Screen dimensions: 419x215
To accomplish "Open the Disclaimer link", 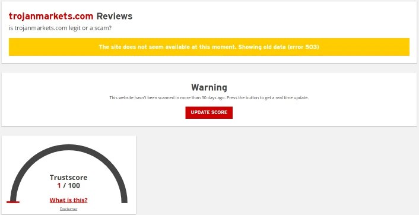I will (68, 209).
